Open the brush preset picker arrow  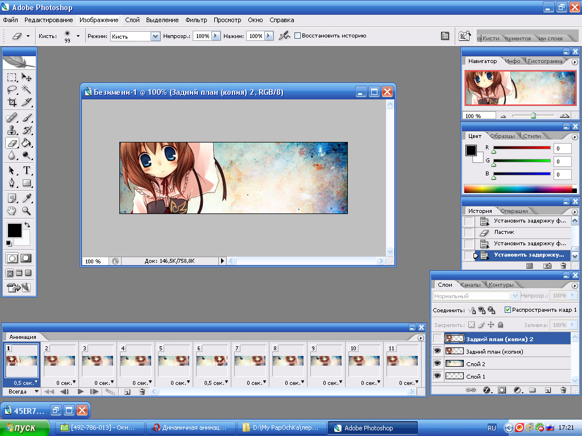click(78, 36)
